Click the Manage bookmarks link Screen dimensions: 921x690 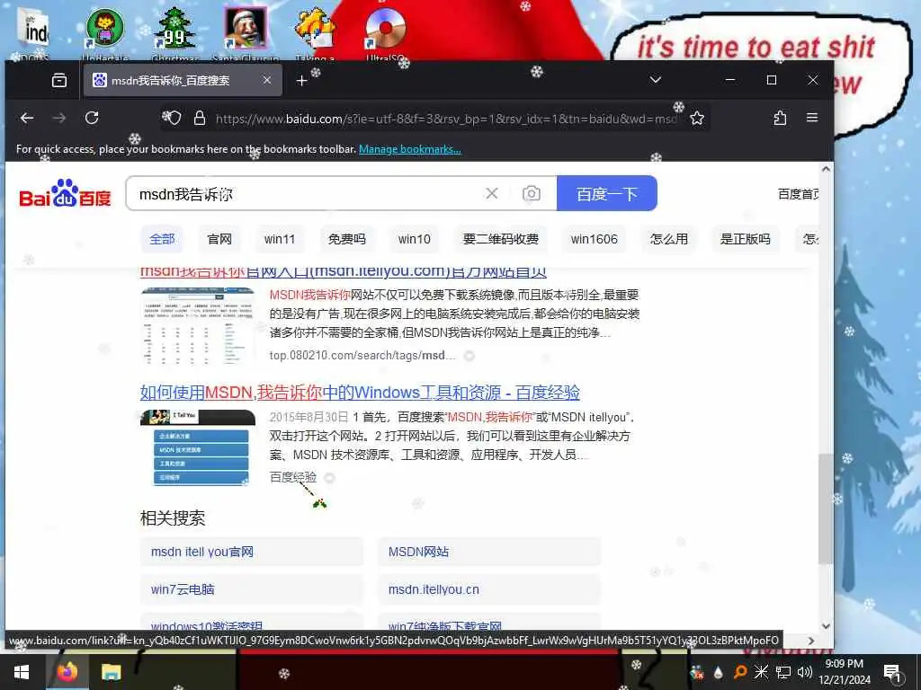click(x=410, y=149)
